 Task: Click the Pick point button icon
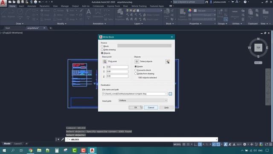tap(105, 62)
